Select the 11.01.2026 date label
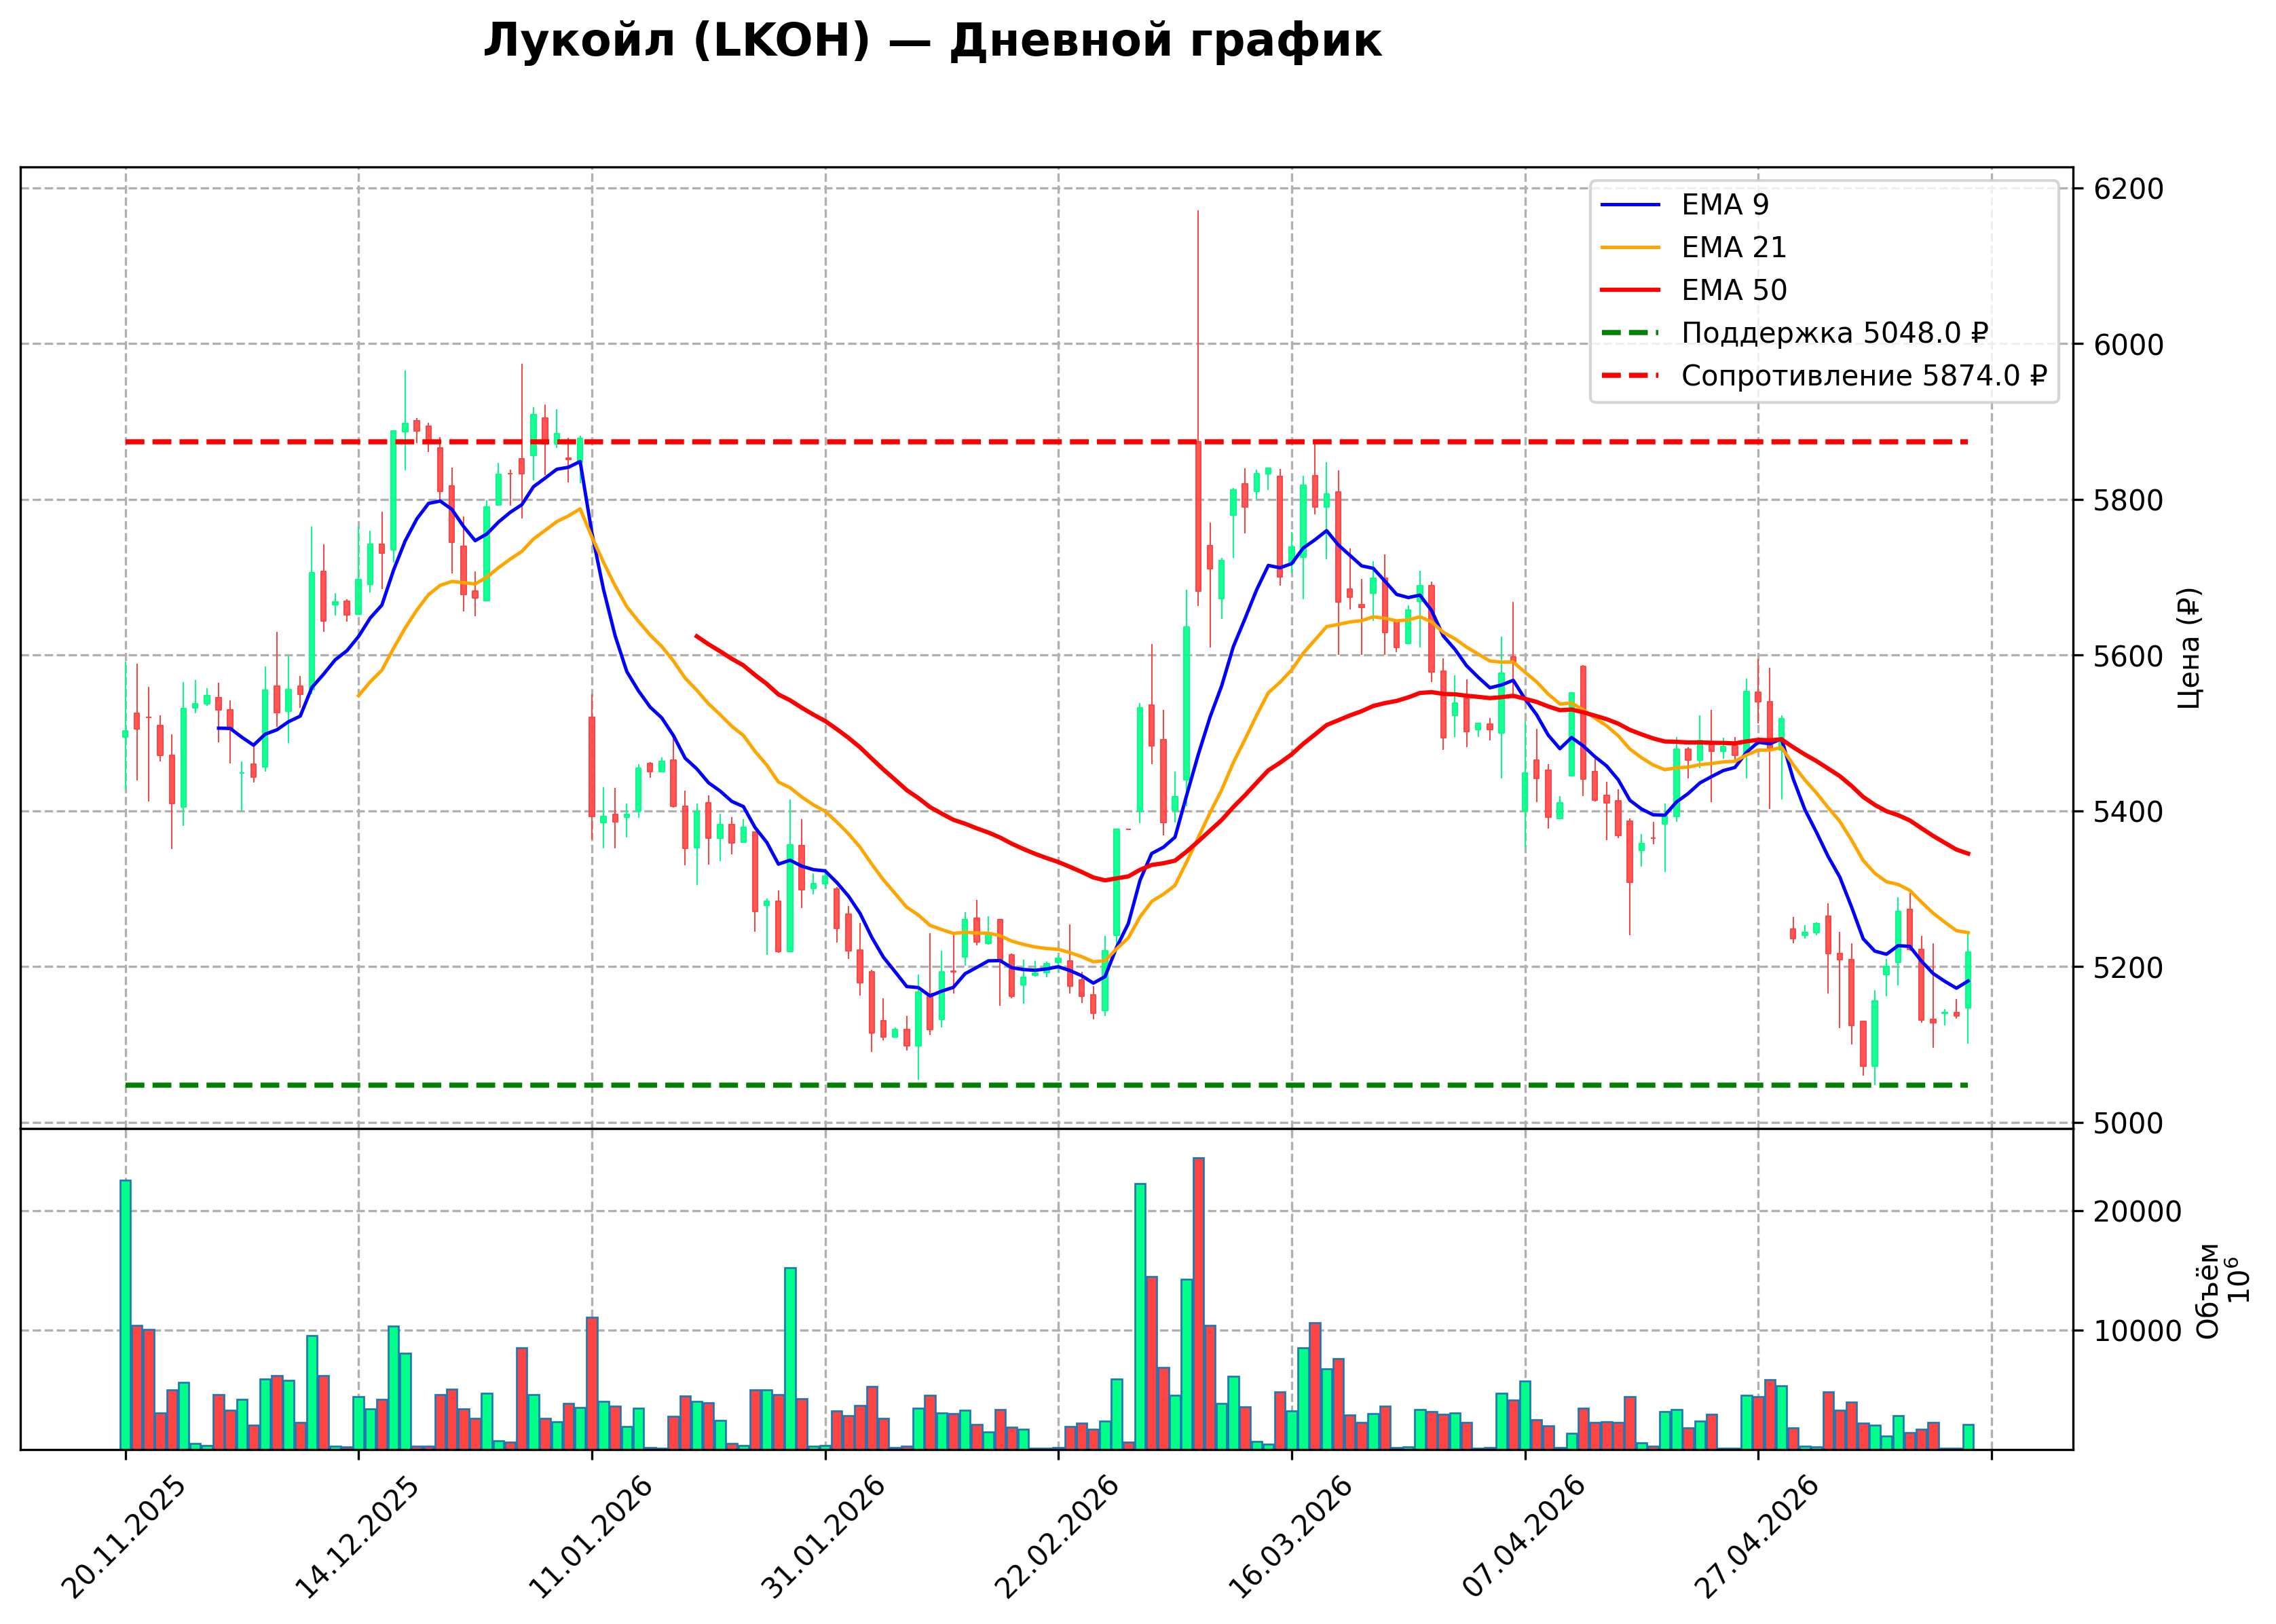 click(x=590, y=1538)
